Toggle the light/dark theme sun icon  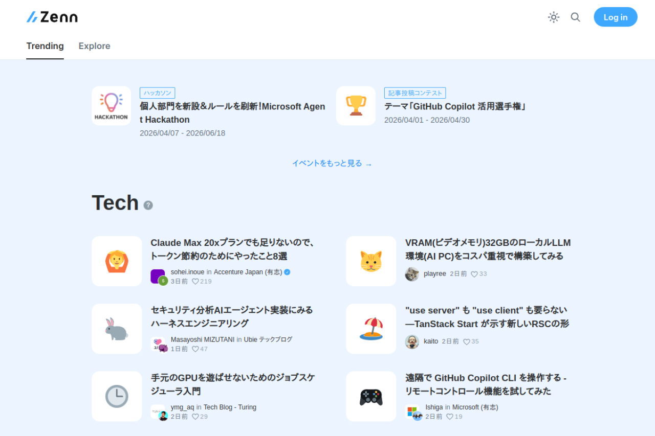pyautogui.click(x=554, y=17)
